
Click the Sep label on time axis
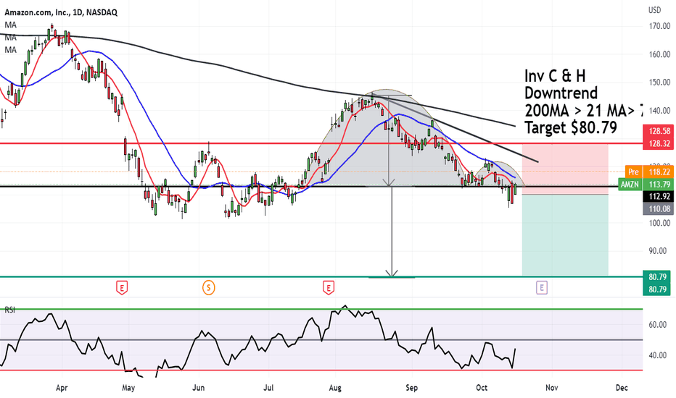[412, 388]
